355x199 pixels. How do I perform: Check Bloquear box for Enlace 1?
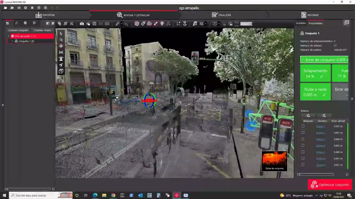click(x=303, y=126)
